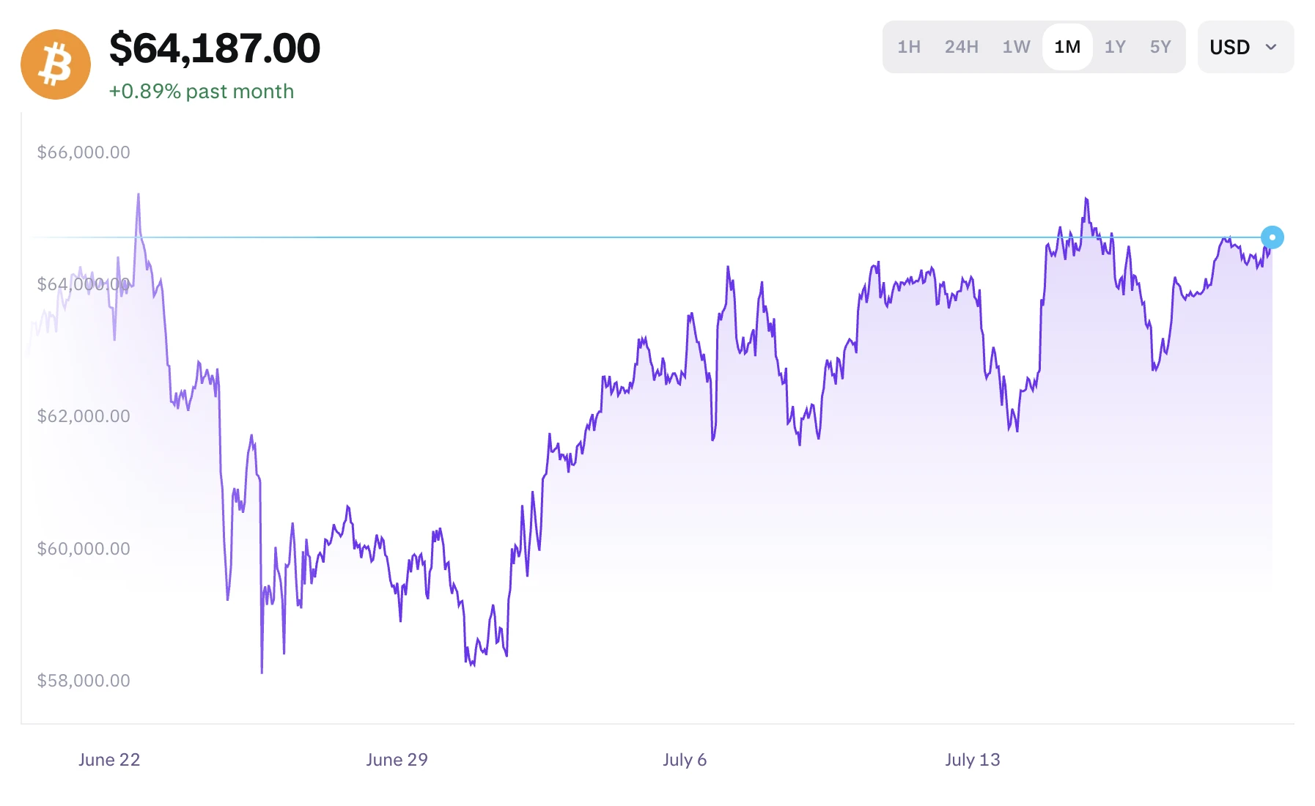Click the orange Bitcoin logo icon
1315x806 pixels.
coord(56,64)
